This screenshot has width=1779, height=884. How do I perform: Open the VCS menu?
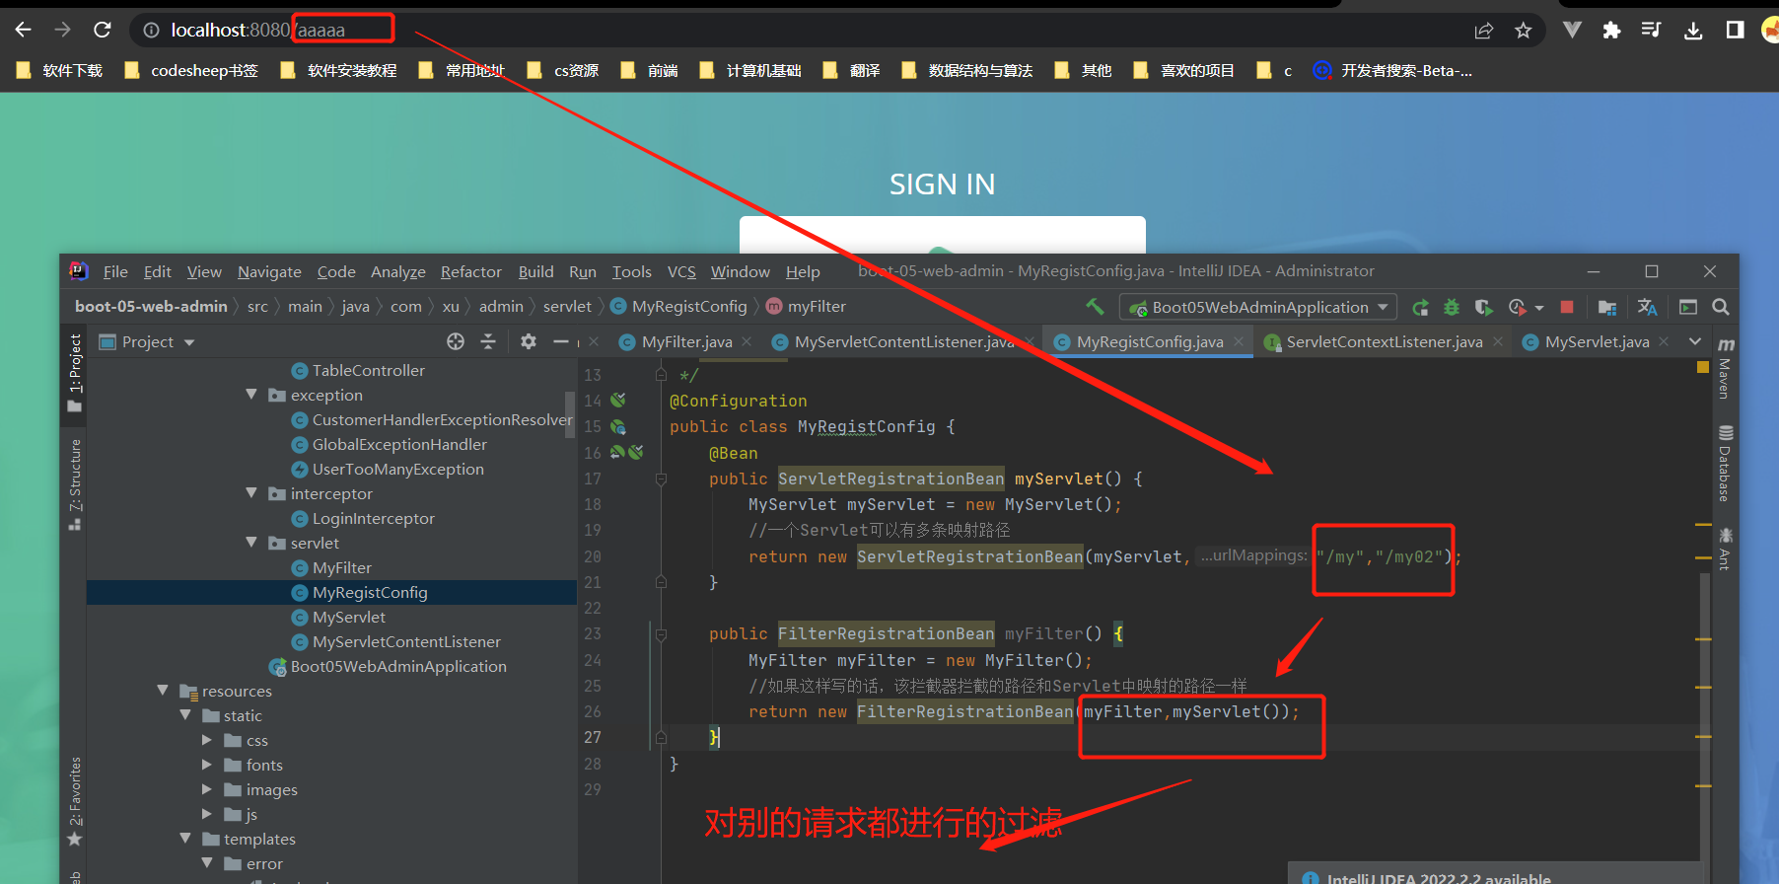(681, 271)
